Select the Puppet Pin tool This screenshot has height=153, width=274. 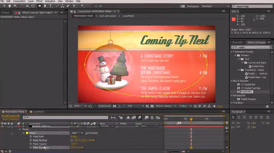(x=82, y=6)
